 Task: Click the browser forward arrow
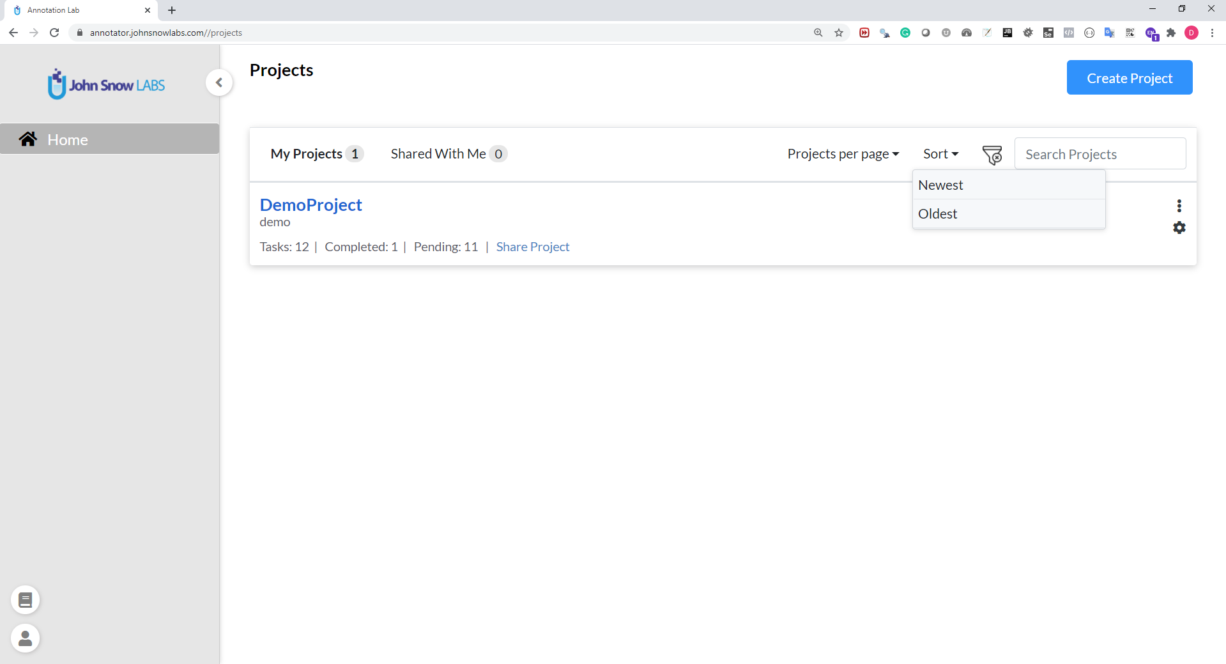(34, 33)
